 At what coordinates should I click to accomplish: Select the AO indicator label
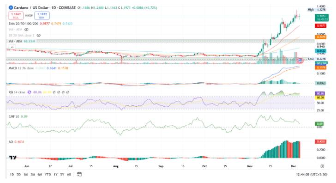[x=11, y=142]
